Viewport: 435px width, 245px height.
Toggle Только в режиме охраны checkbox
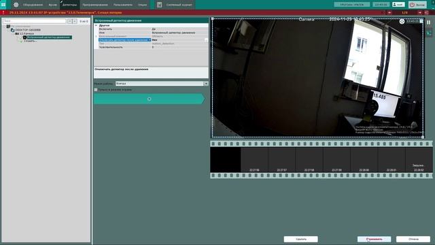coord(96,90)
